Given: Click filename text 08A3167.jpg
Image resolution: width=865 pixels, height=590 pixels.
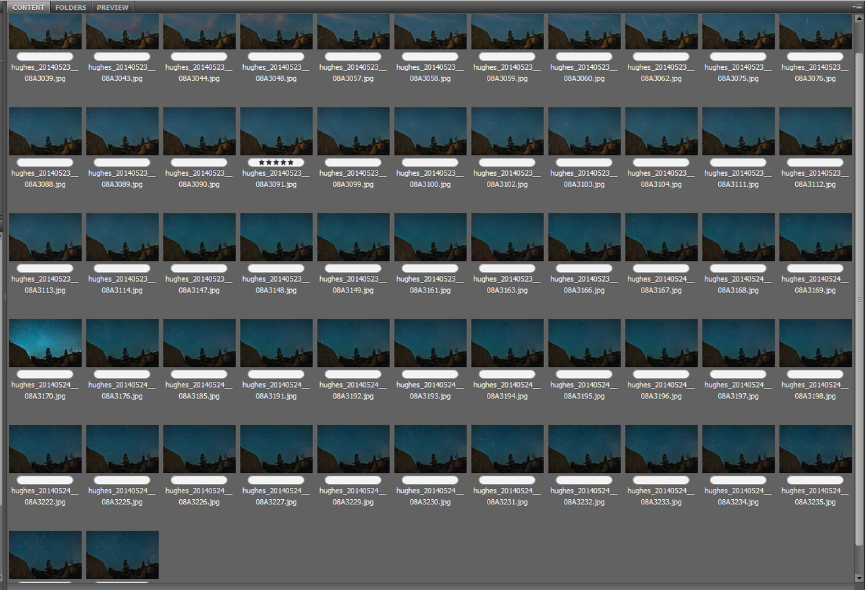Looking at the screenshot, I should coord(661,290).
